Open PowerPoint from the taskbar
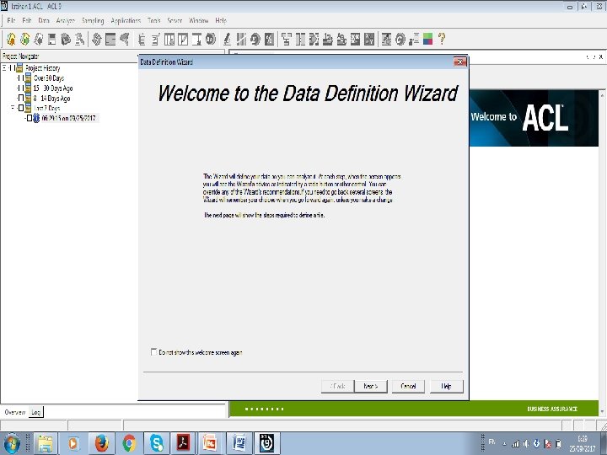Viewport: 607px width, 455px height. click(212, 443)
